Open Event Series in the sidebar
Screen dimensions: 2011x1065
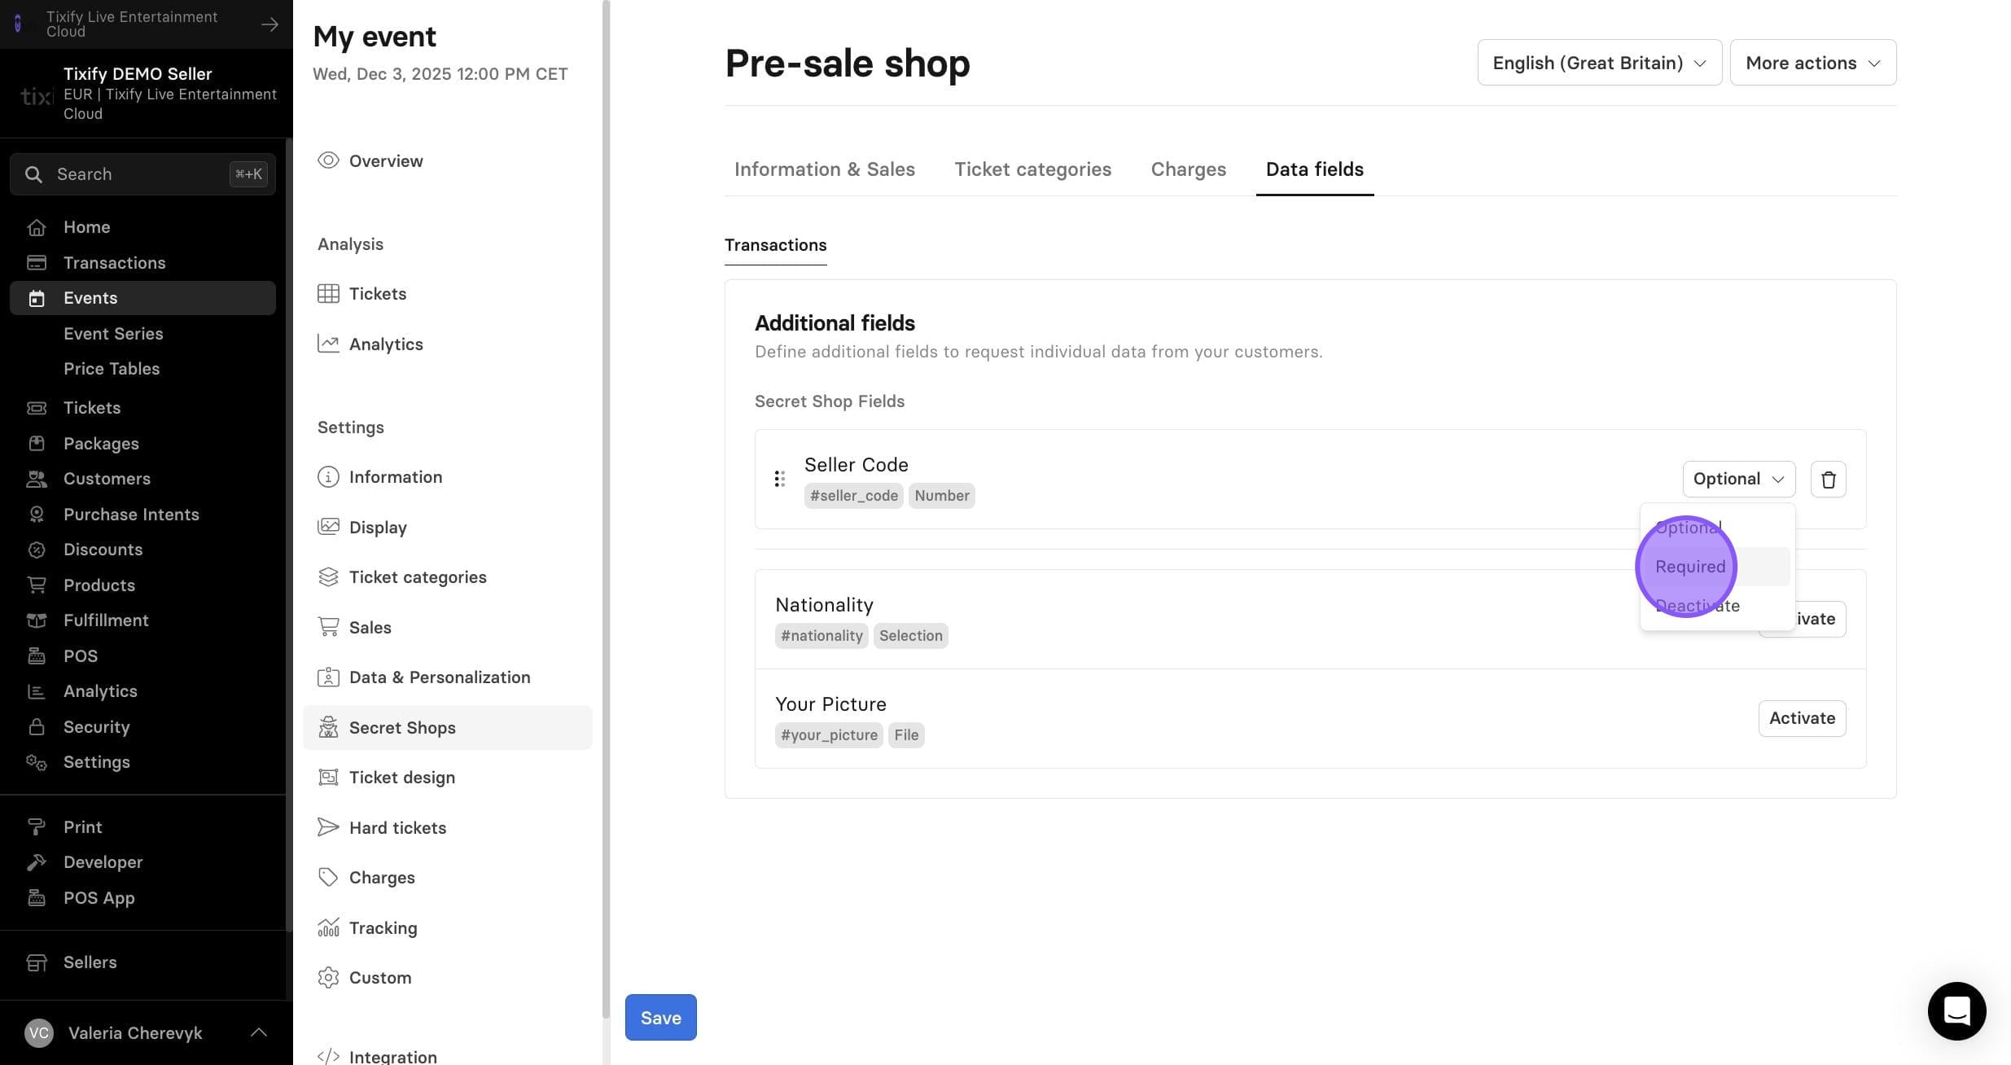[113, 334]
